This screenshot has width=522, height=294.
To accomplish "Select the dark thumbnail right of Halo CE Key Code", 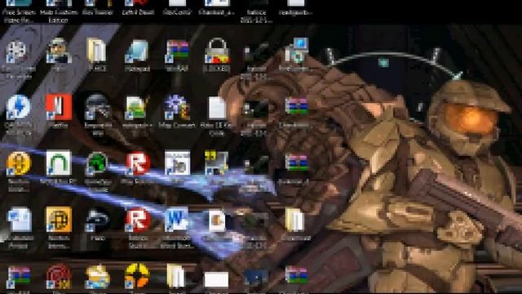I will (x=256, y=109).
